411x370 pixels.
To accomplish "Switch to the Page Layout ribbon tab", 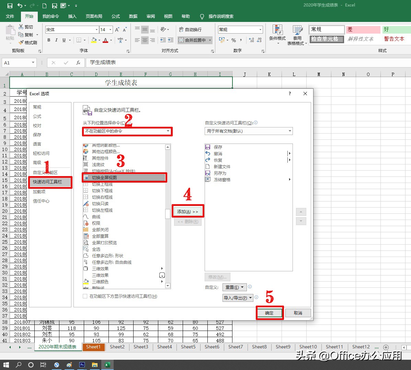I will click(x=94, y=16).
